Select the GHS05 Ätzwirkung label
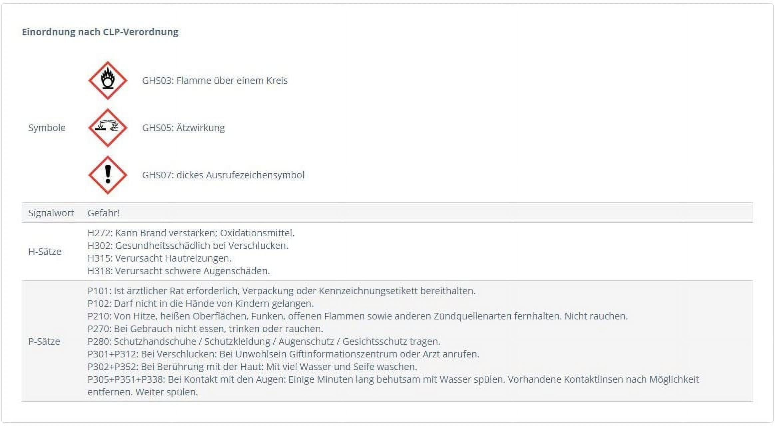The width and height of the screenshot is (775, 426). (183, 128)
